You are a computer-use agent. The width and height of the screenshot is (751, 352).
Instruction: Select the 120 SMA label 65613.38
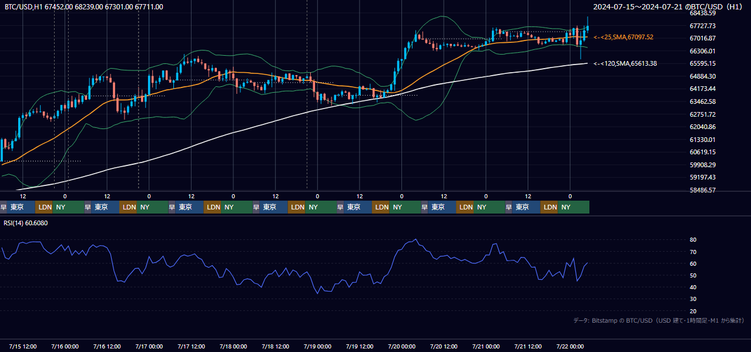(x=625, y=63)
